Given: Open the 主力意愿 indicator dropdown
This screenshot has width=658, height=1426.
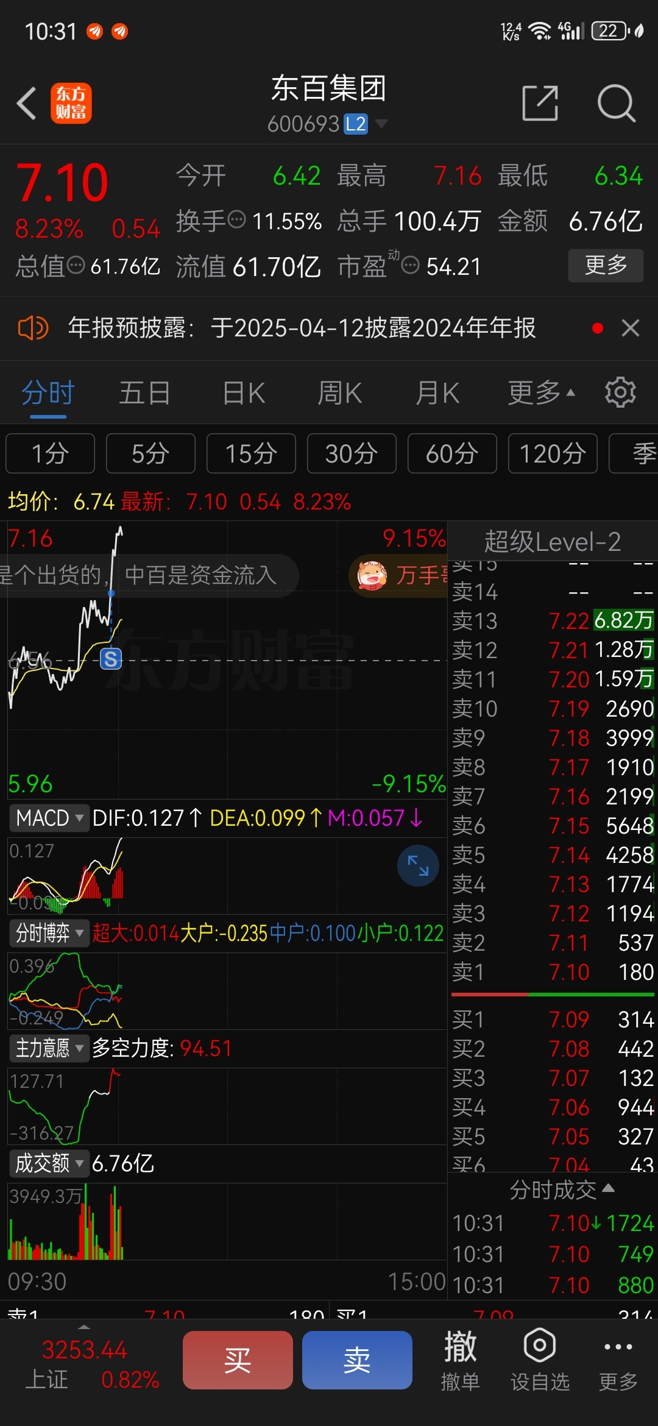Looking at the screenshot, I should pos(49,1048).
